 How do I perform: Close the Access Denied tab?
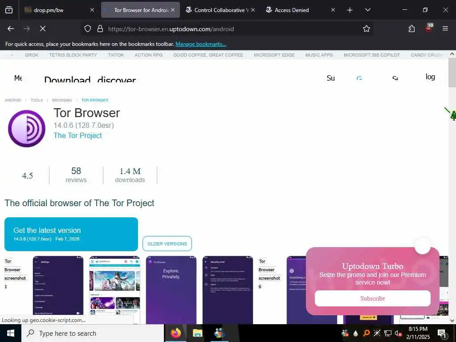[333, 10]
